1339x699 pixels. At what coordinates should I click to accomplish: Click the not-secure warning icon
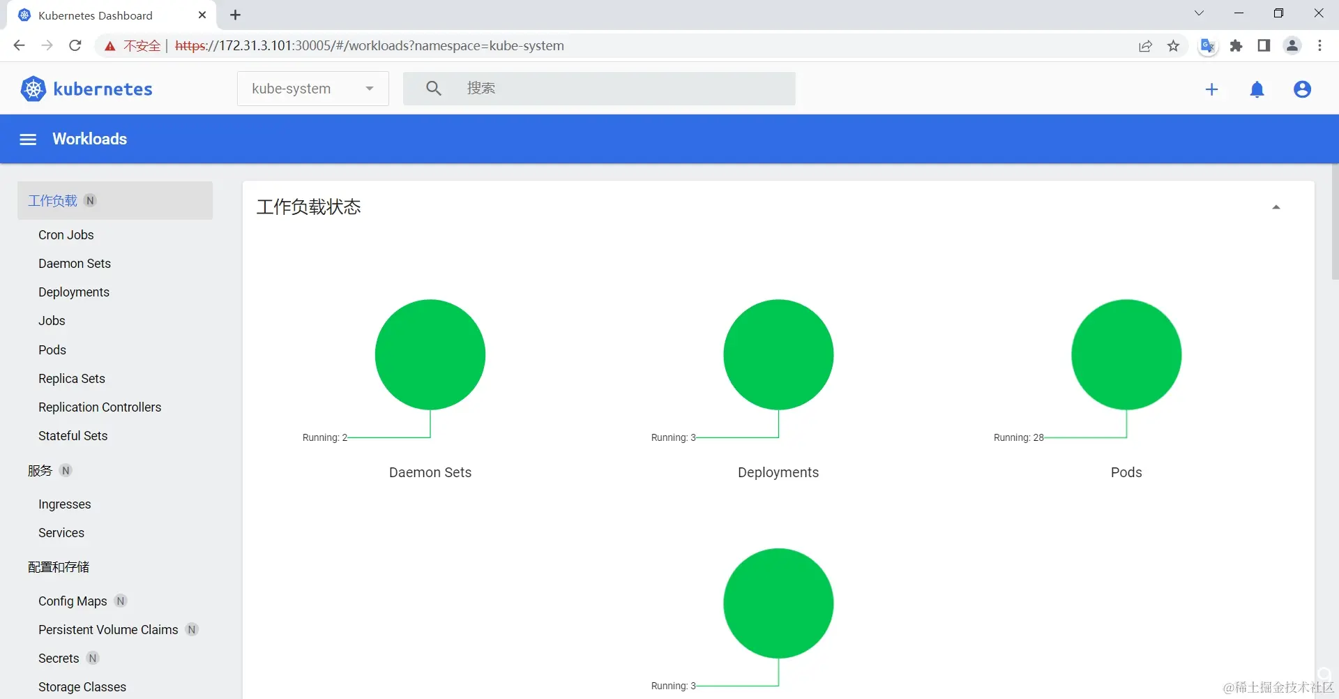(109, 46)
